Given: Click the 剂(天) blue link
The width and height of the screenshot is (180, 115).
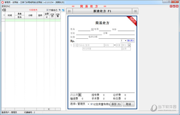Looking at the screenshot, I should pos(130,41).
